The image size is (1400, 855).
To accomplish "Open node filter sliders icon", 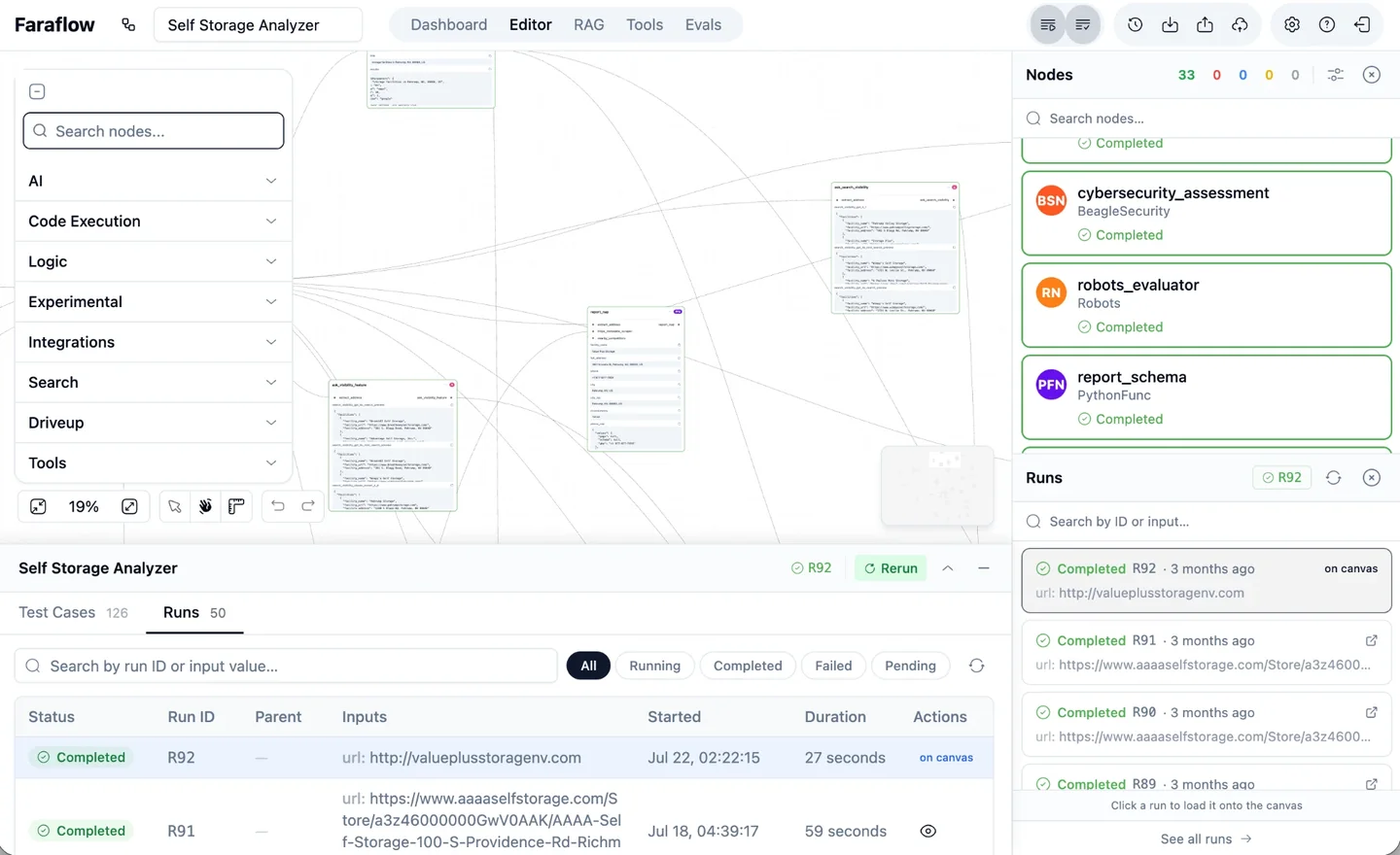I will [x=1336, y=75].
